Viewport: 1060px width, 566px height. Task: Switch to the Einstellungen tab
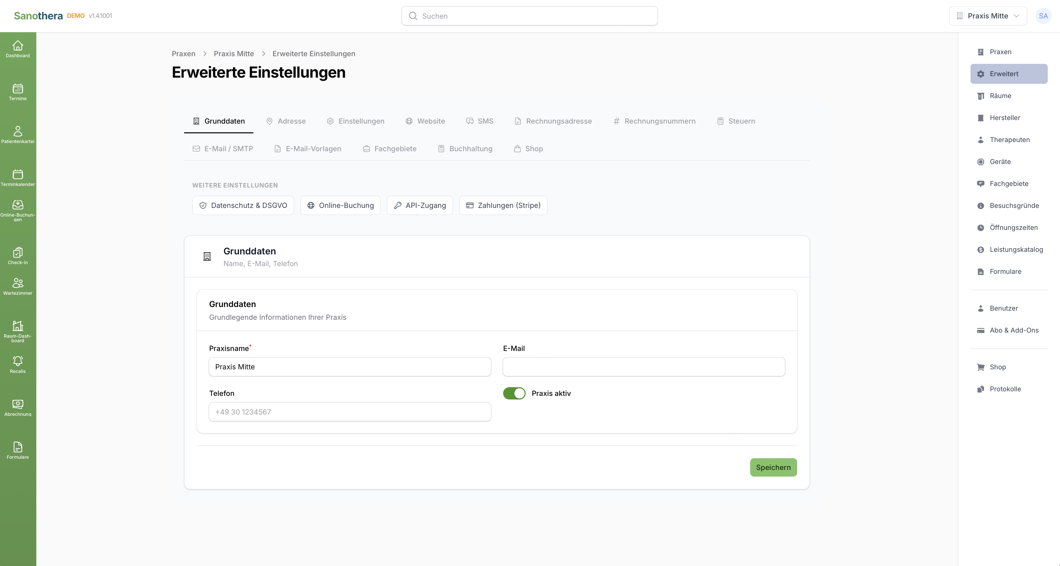(356, 121)
